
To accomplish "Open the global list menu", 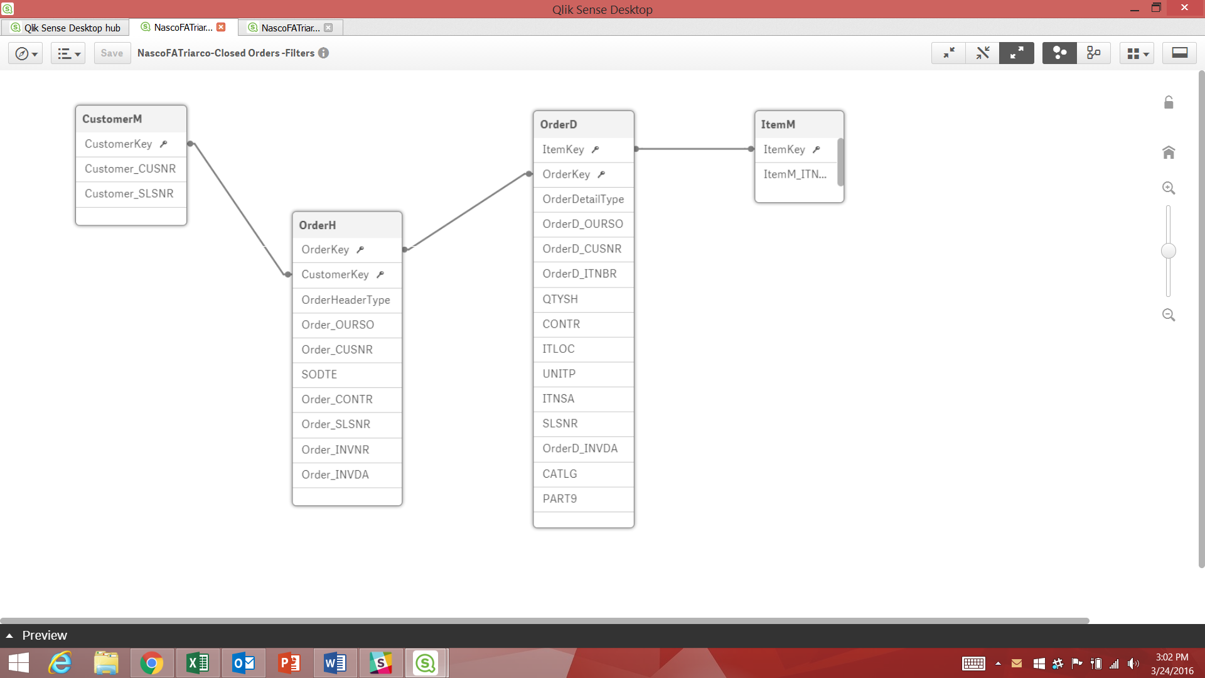I will click(x=68, y=53).
